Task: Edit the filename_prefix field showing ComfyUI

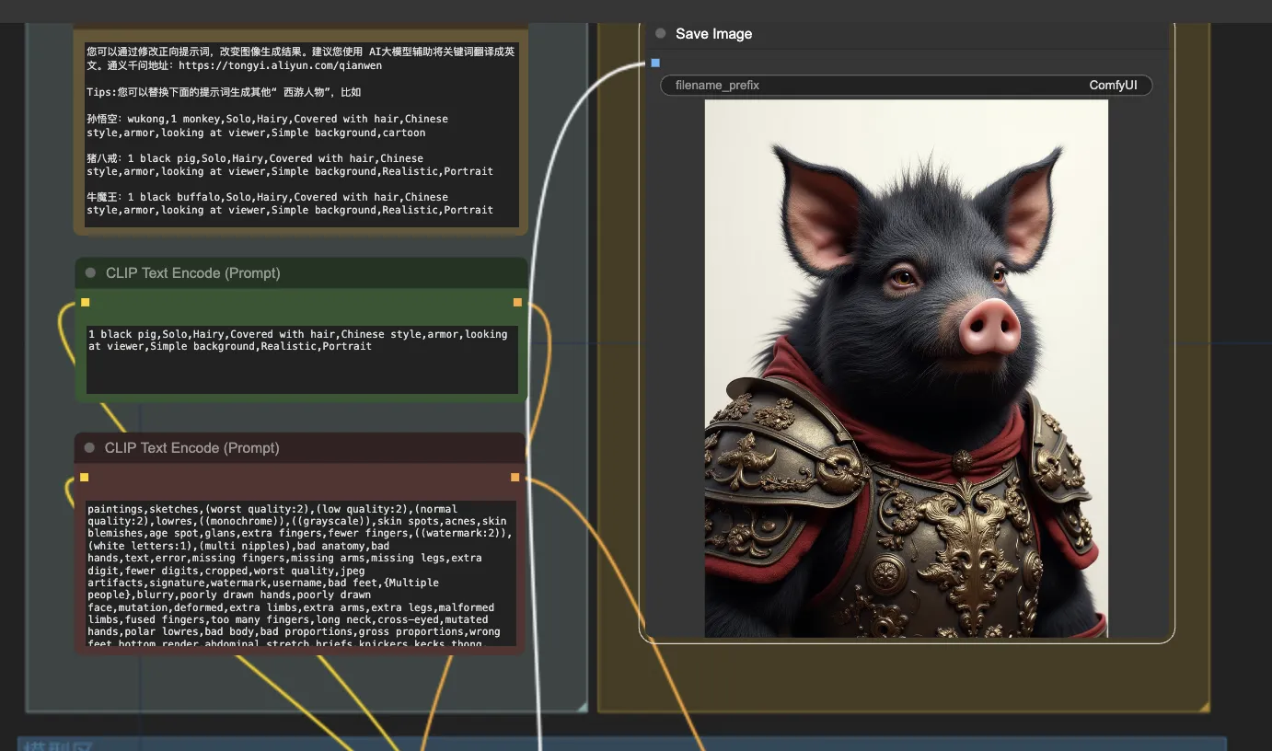Action: tap(907, 85)
